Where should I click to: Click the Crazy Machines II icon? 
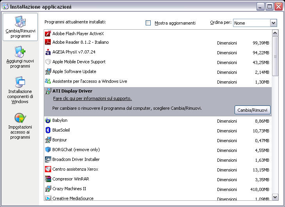tap(48, 189)
